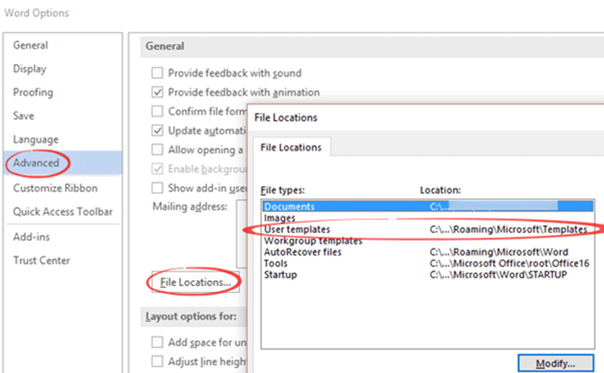Image resolution: width=604 pixels, height=373 pixels.
Task: Select the AutoRecover files entry
Action: coord(302,252)
